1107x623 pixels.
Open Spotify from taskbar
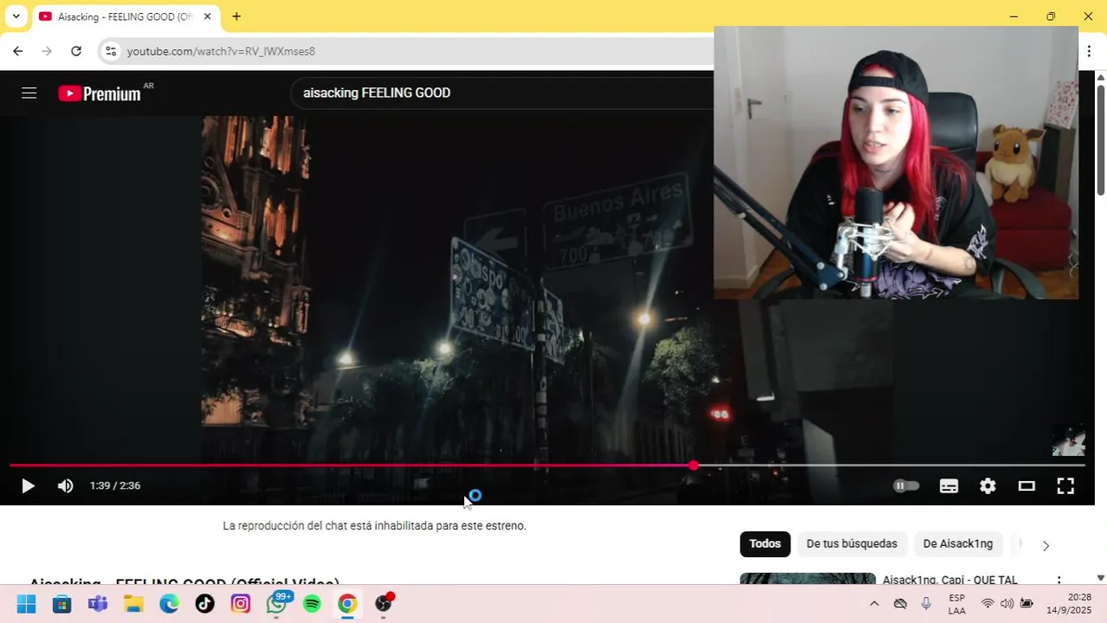point(312,604)
